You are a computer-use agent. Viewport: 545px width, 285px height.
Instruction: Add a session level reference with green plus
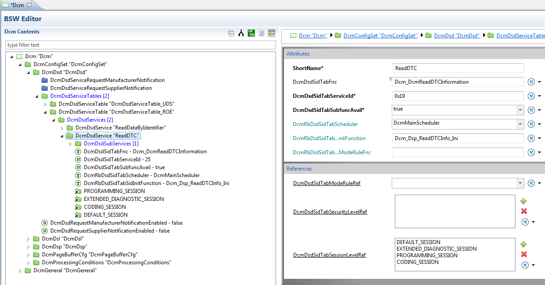[x=524, y=244]
